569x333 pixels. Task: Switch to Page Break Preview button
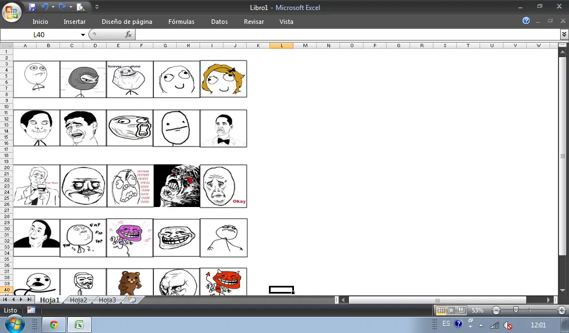coord(462,311)
